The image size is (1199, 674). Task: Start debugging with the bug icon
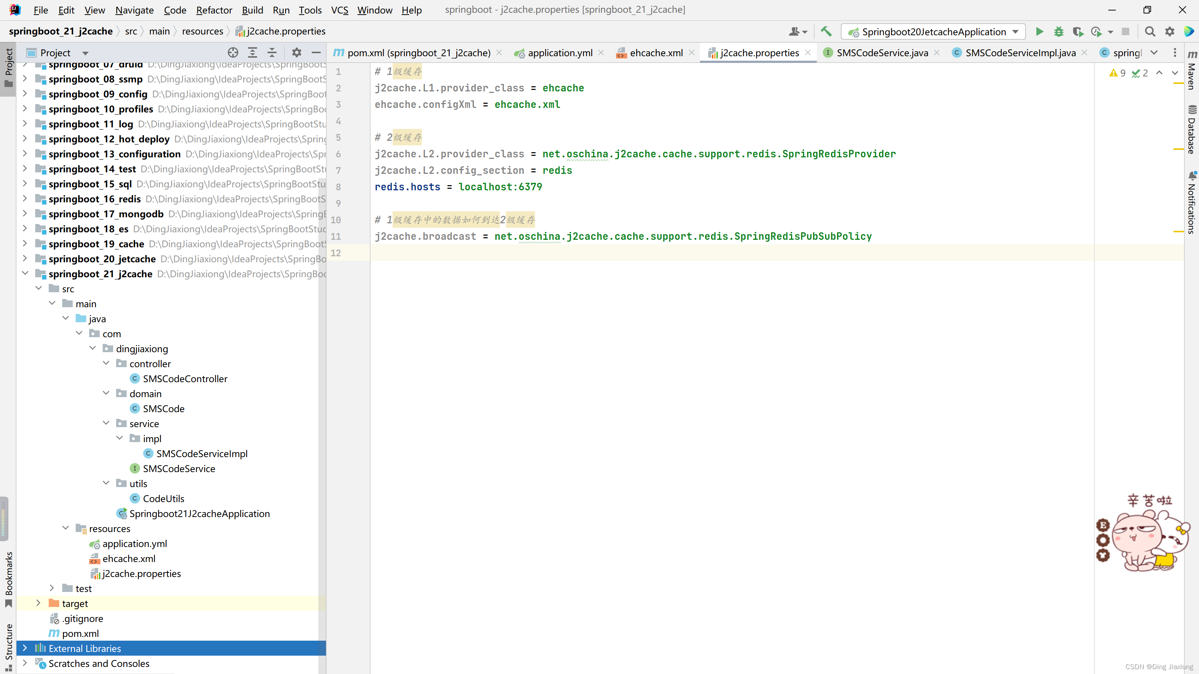[x=1058, y=31]
